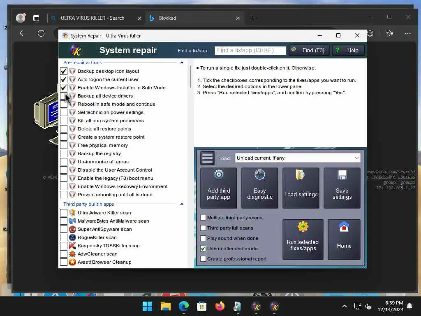Click Super AntiSpyware scan icon

[x=72, y=229]
